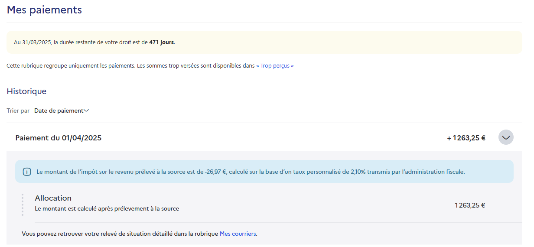The width and height of the screenshot is (534, 247).
Task: Click the Allocation amount 1 263,25 €
Action: (470, 205)
